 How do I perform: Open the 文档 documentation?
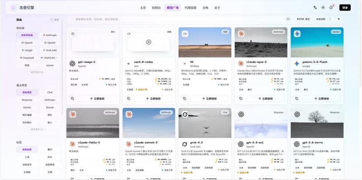(205, 8)
